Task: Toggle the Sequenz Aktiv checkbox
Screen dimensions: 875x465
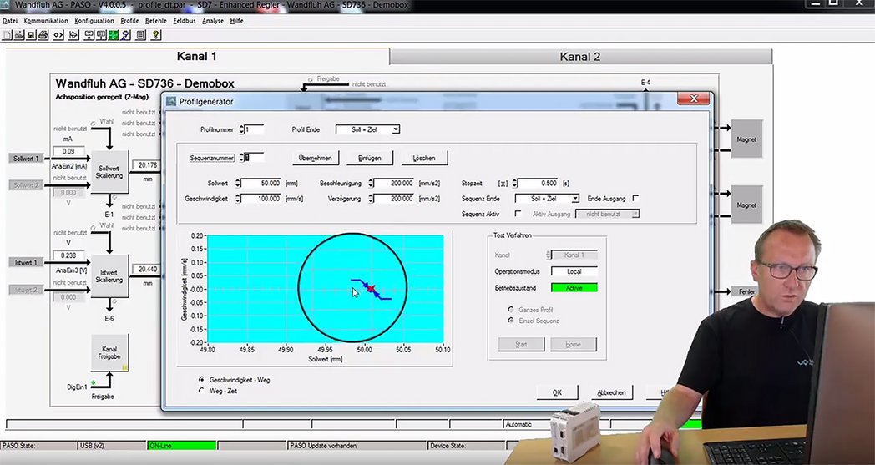Action: [518, 214]
